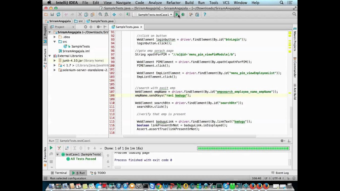
Task: Toggle the Maven Projects side panel
Action: tap(295, 39)
